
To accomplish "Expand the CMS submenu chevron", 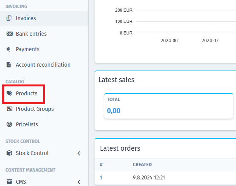I will pyautogui.click(x=79, y=182).
